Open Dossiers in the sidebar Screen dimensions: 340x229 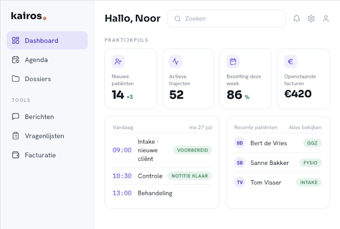coord(47,79)
